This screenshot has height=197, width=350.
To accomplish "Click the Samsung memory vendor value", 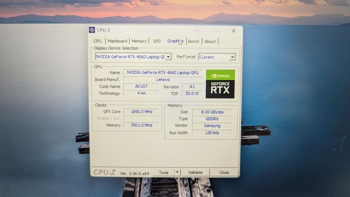I will tap(212, 125).
